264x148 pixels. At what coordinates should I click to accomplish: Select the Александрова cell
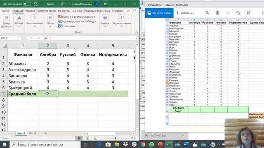coord(23,69)
